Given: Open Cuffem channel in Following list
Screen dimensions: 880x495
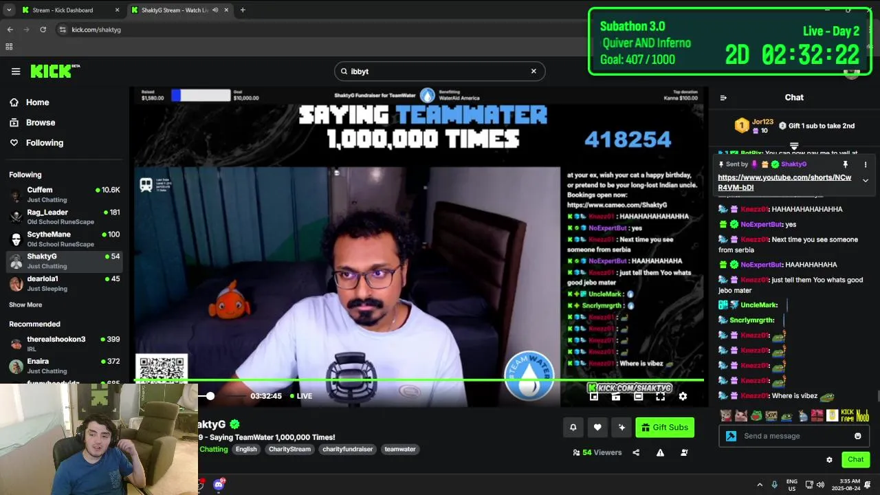Looking at the screenshot, I should coord(65,195).
